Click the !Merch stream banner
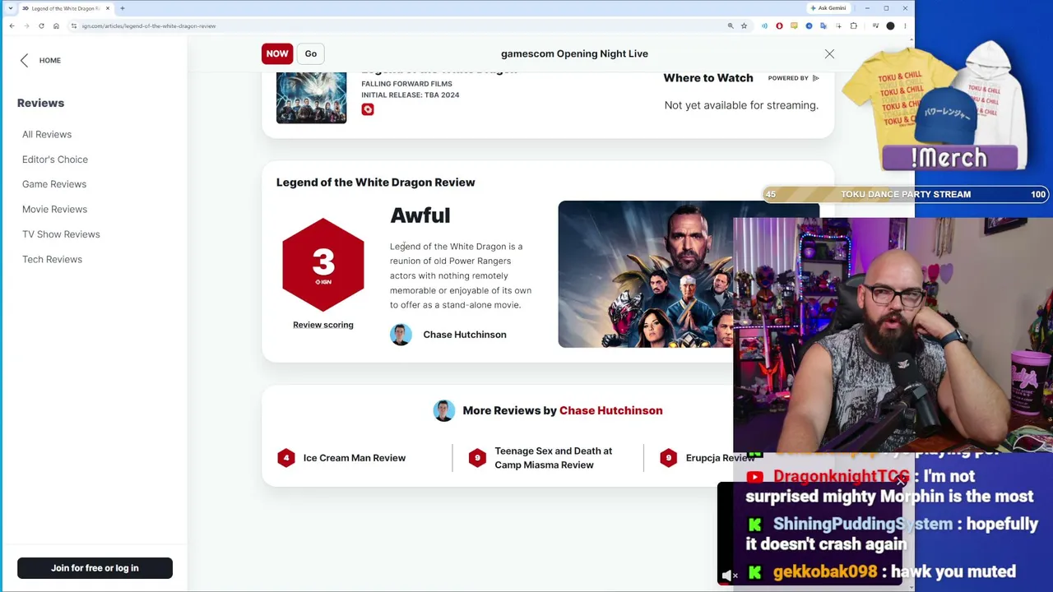 [x=949, y=157]
